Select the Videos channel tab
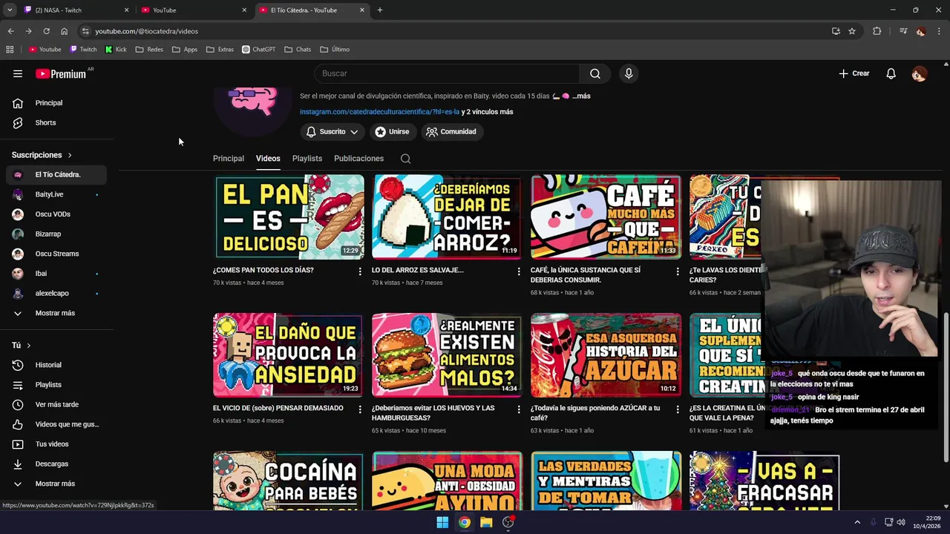The image size is (950, 534). pyautogui.click(x=268, y=159)
